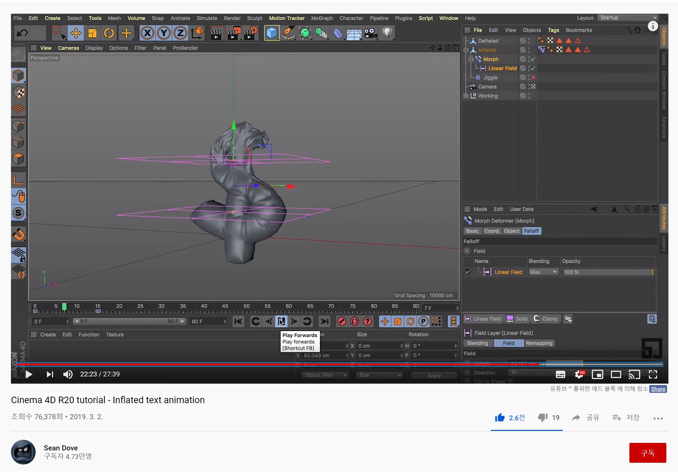Add a Camera object icon
Image resolution: width=678 pixels, height=472 pixels.
tap(371, 33)
